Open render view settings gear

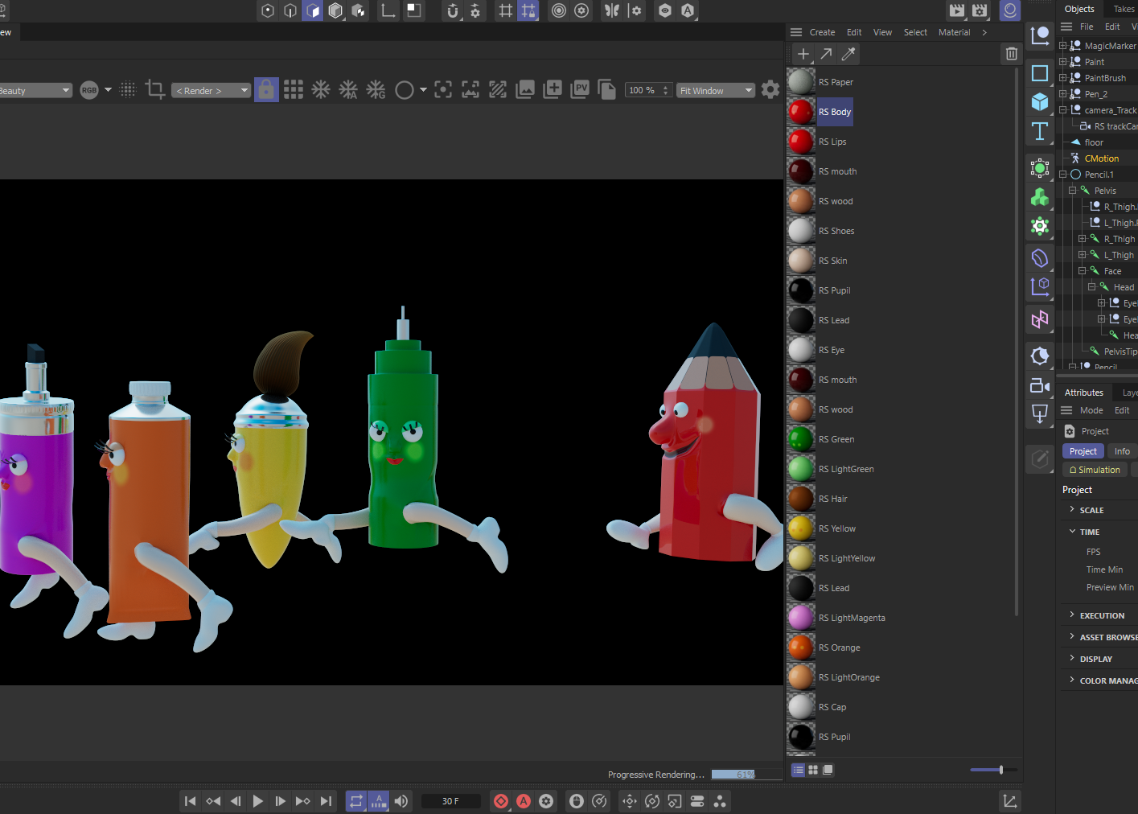pyautogui.click(x=770, y=90)
